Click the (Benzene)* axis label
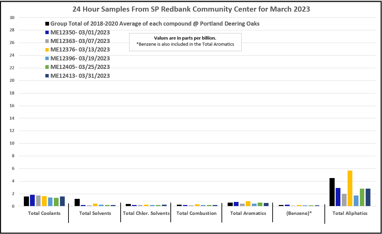The image size is (382, 234). (x=299, y=213)
